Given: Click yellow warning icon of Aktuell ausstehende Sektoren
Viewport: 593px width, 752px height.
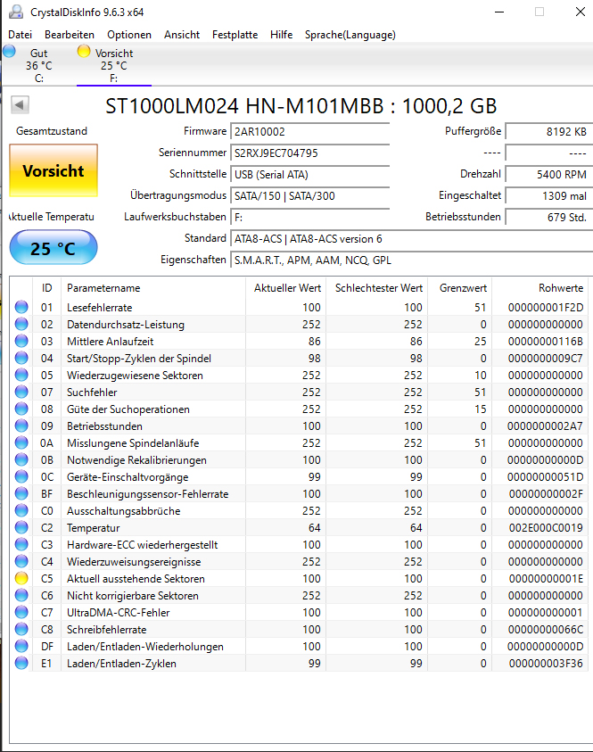Looking at the screenshot, I should tap(21, 578).
